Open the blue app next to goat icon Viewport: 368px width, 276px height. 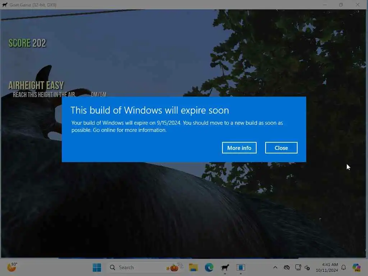(240, 267)
